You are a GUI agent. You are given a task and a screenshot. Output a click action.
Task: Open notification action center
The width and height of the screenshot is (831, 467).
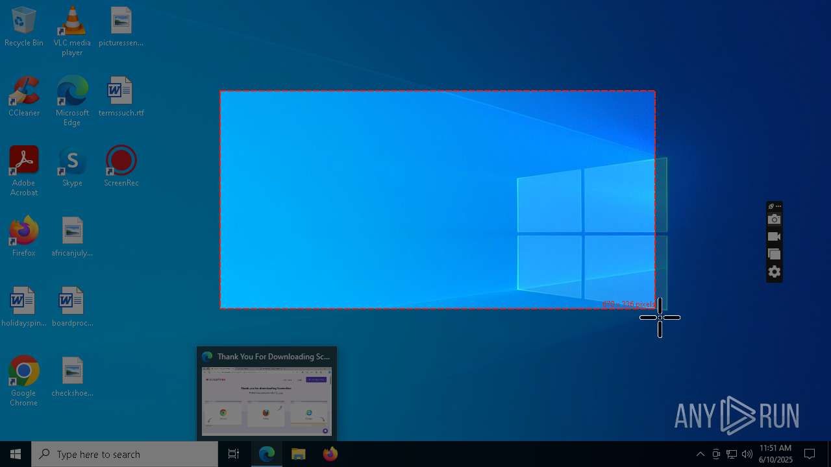coord(810,454)
